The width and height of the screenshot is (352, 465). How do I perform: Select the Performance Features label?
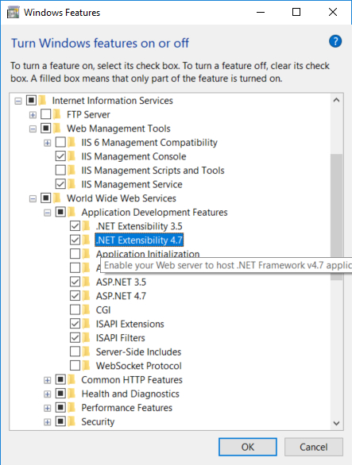127,407
